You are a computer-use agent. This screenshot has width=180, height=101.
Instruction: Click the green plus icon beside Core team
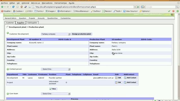click(8, 94)
